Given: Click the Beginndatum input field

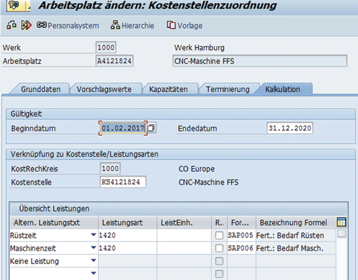Looking at the screenshot, I should pyautogui.click(x=123, y=128).
